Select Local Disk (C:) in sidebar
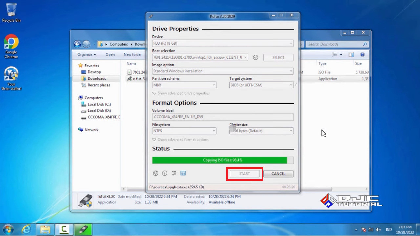 [95, 104]
